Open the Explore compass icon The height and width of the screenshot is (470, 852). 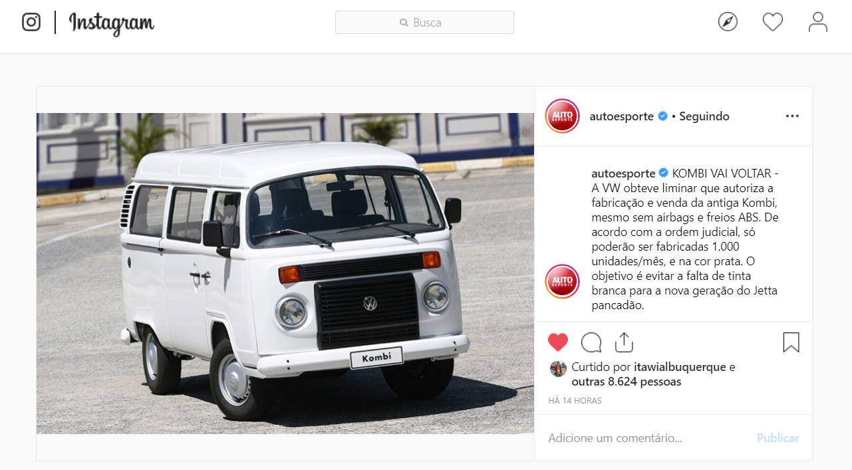tap(728, 22)
